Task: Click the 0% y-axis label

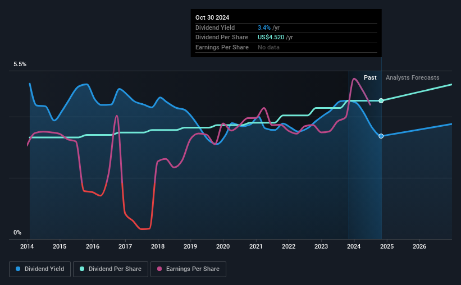Action: pyautogui.click(x=17, y=232)
